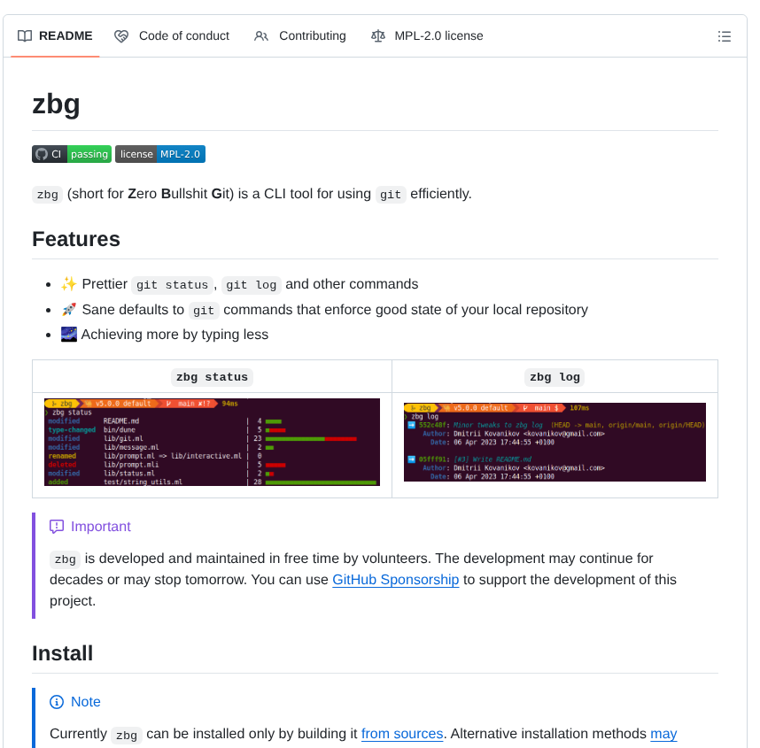Open the zbg status screenshot
The image size is (760, 748).
(212, 443)
